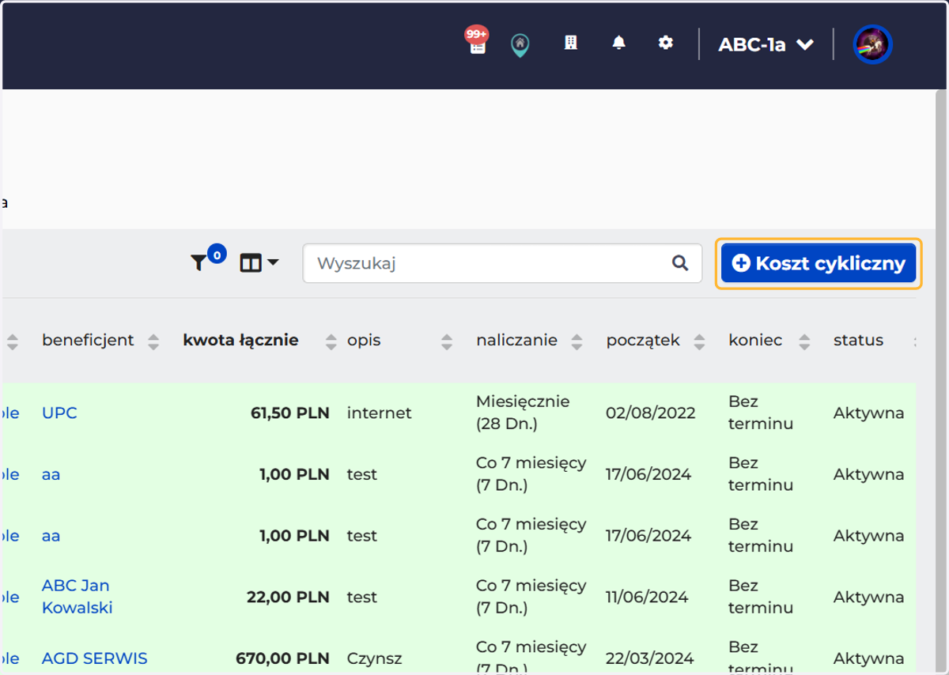This screenshot has height=675, width=949.
Task: Click the kwota łącznie header label
Action: tap(240, 341)
